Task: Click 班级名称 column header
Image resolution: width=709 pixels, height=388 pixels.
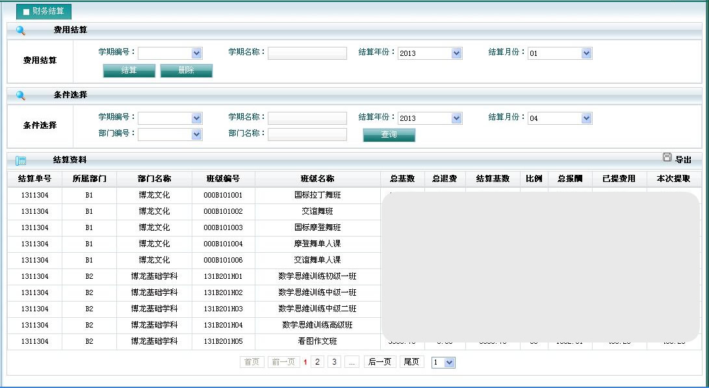Action: pos(317,179)
